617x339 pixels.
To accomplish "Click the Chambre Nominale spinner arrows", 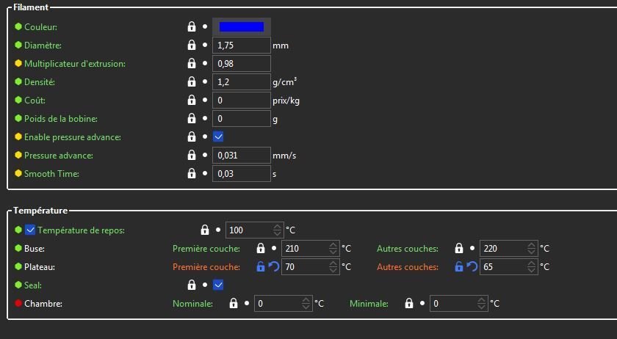I will click(306, 303).
